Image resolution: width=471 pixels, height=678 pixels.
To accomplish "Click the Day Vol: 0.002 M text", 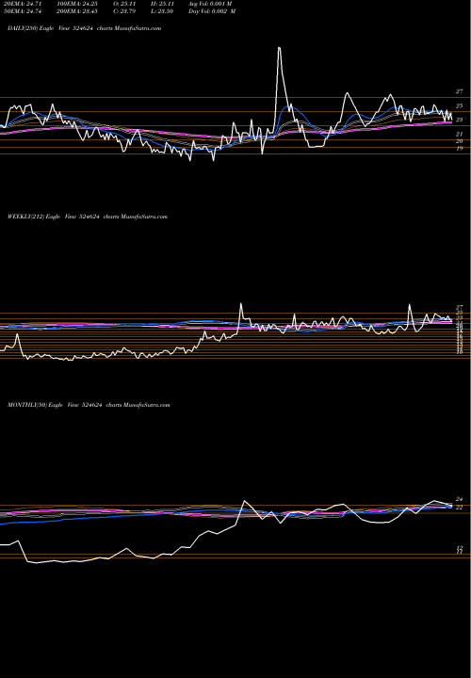I will click(x=212, y=11).
